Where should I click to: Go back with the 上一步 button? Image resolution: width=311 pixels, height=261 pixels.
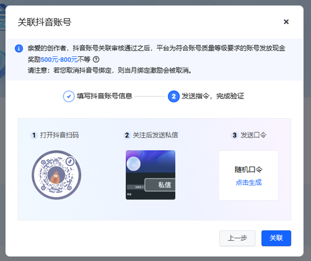pos(237,238)
